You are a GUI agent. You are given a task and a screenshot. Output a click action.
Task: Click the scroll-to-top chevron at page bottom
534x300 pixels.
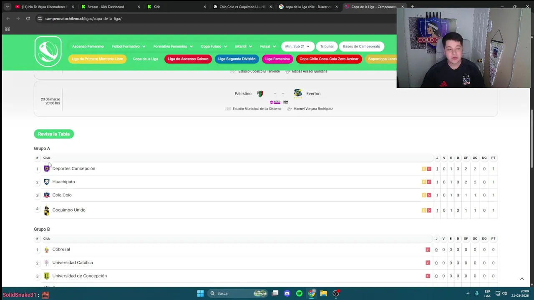522,279
